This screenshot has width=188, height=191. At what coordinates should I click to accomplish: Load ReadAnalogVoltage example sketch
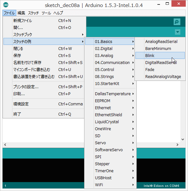[160, 77]
